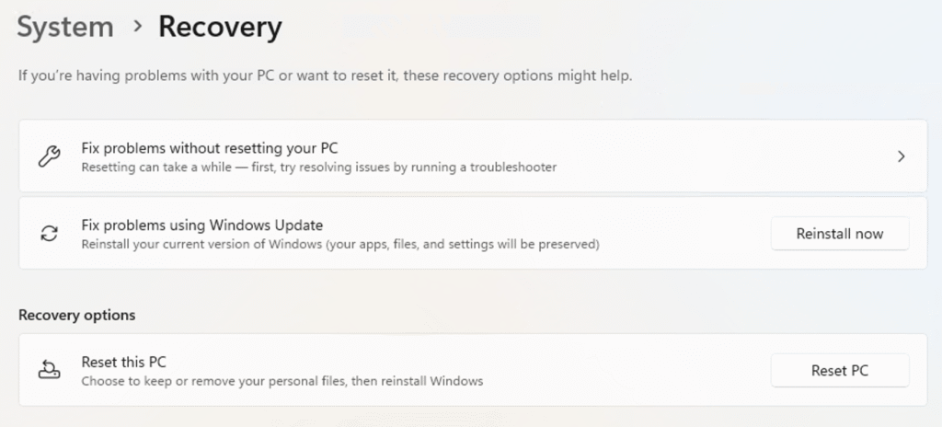Go back to System via breadcrumb
Image resolution: width=942 pixels, height=427 pixels.
(x=65, y=28)
